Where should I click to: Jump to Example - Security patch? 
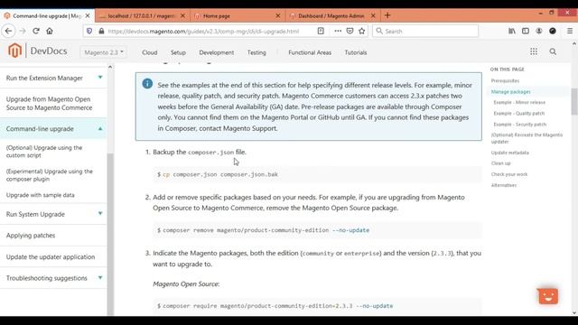click(520, 125)
